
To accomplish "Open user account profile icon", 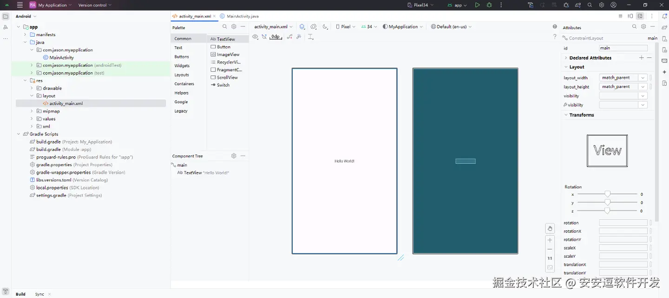I will [x=614, y=5].
